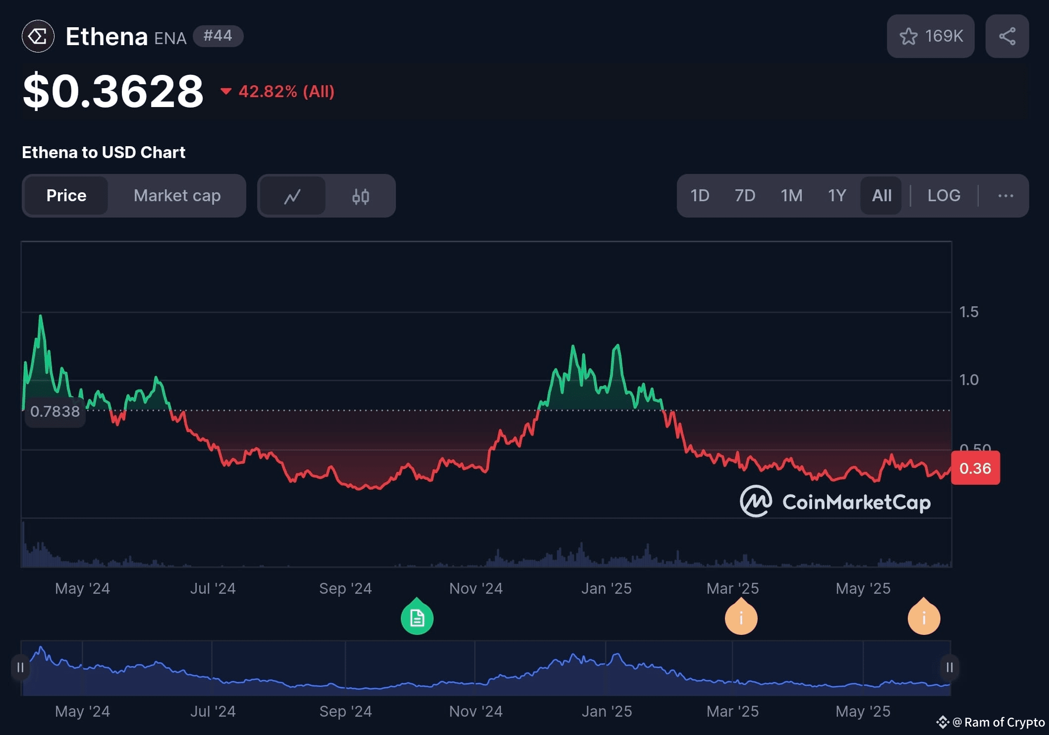
Task: Toggle LOG scale on the chart
Action: pos(944,196)
